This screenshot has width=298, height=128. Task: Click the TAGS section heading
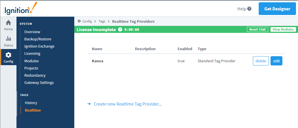(24, 95)
